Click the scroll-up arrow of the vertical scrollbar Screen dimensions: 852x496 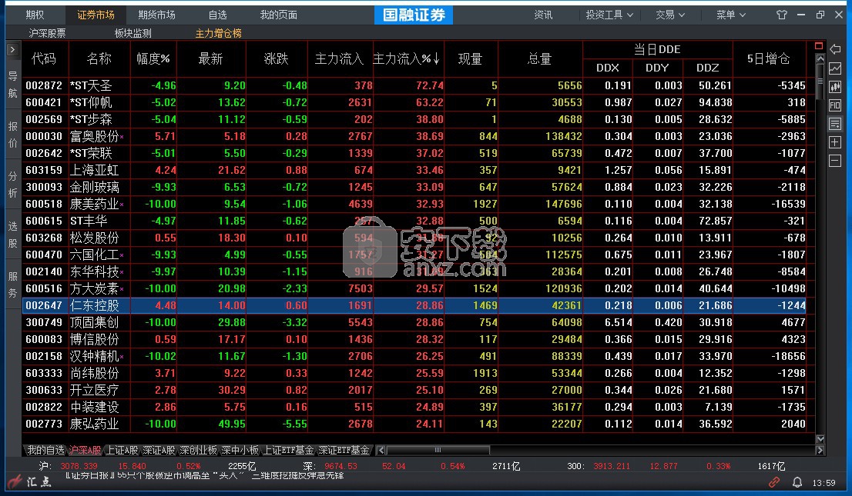click(820, 58)
